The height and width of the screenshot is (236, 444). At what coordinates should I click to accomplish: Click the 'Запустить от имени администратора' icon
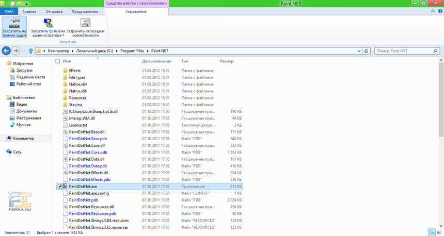click(48, 23)
